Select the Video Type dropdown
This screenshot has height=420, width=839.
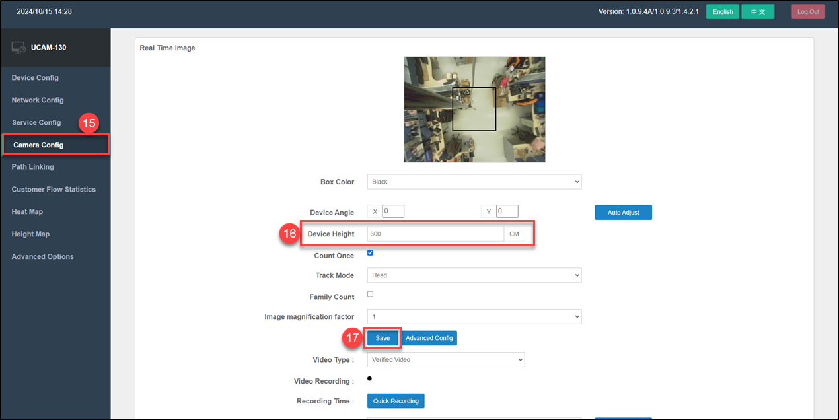coord(445,360)
